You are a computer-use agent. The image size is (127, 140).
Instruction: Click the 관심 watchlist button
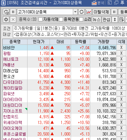107,19
